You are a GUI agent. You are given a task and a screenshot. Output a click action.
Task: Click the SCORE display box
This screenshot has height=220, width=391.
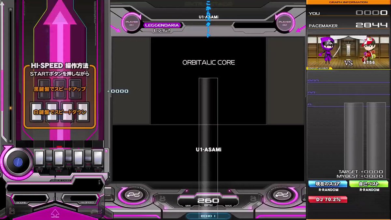click(x=30, y=198)
